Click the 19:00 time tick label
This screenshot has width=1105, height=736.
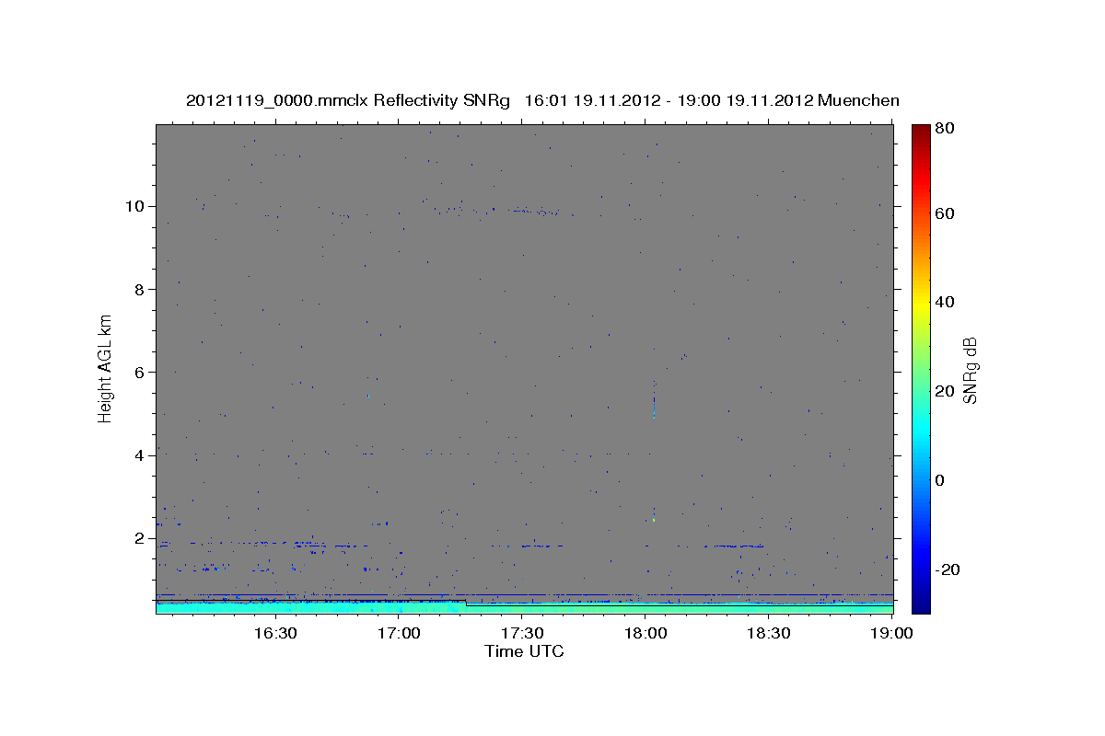click(891, 633)
